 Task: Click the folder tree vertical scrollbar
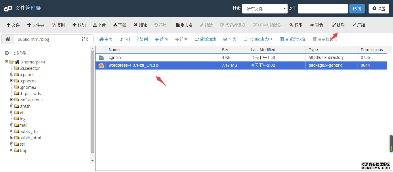[x=92, y=101]
